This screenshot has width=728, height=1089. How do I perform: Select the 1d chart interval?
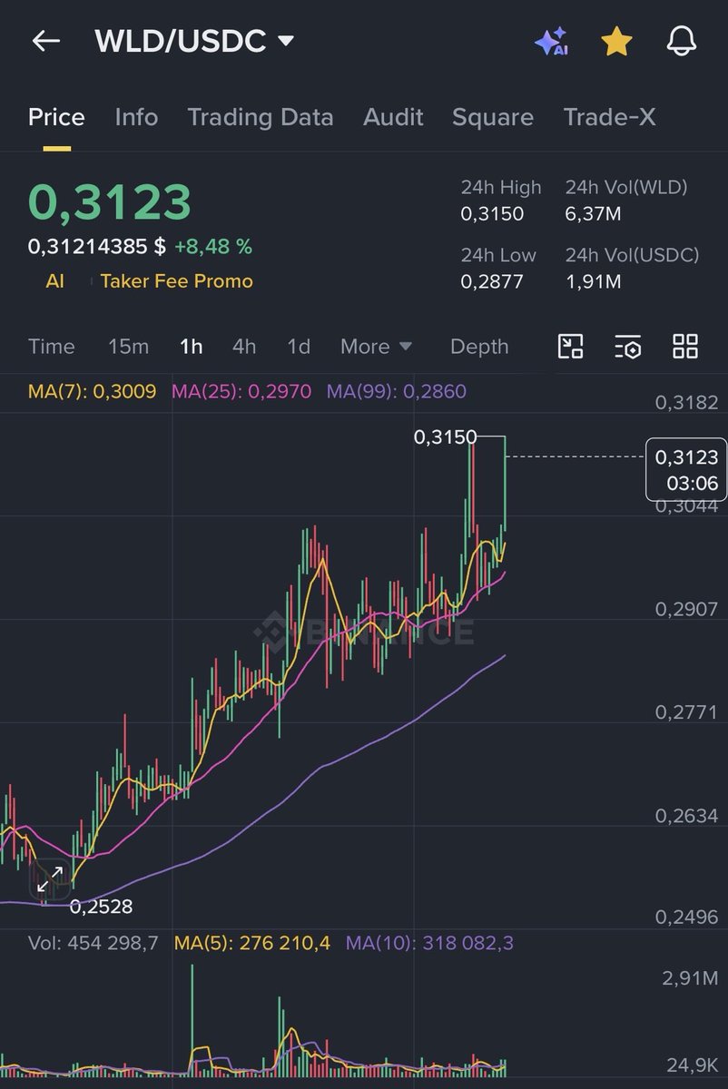(299, 347)
